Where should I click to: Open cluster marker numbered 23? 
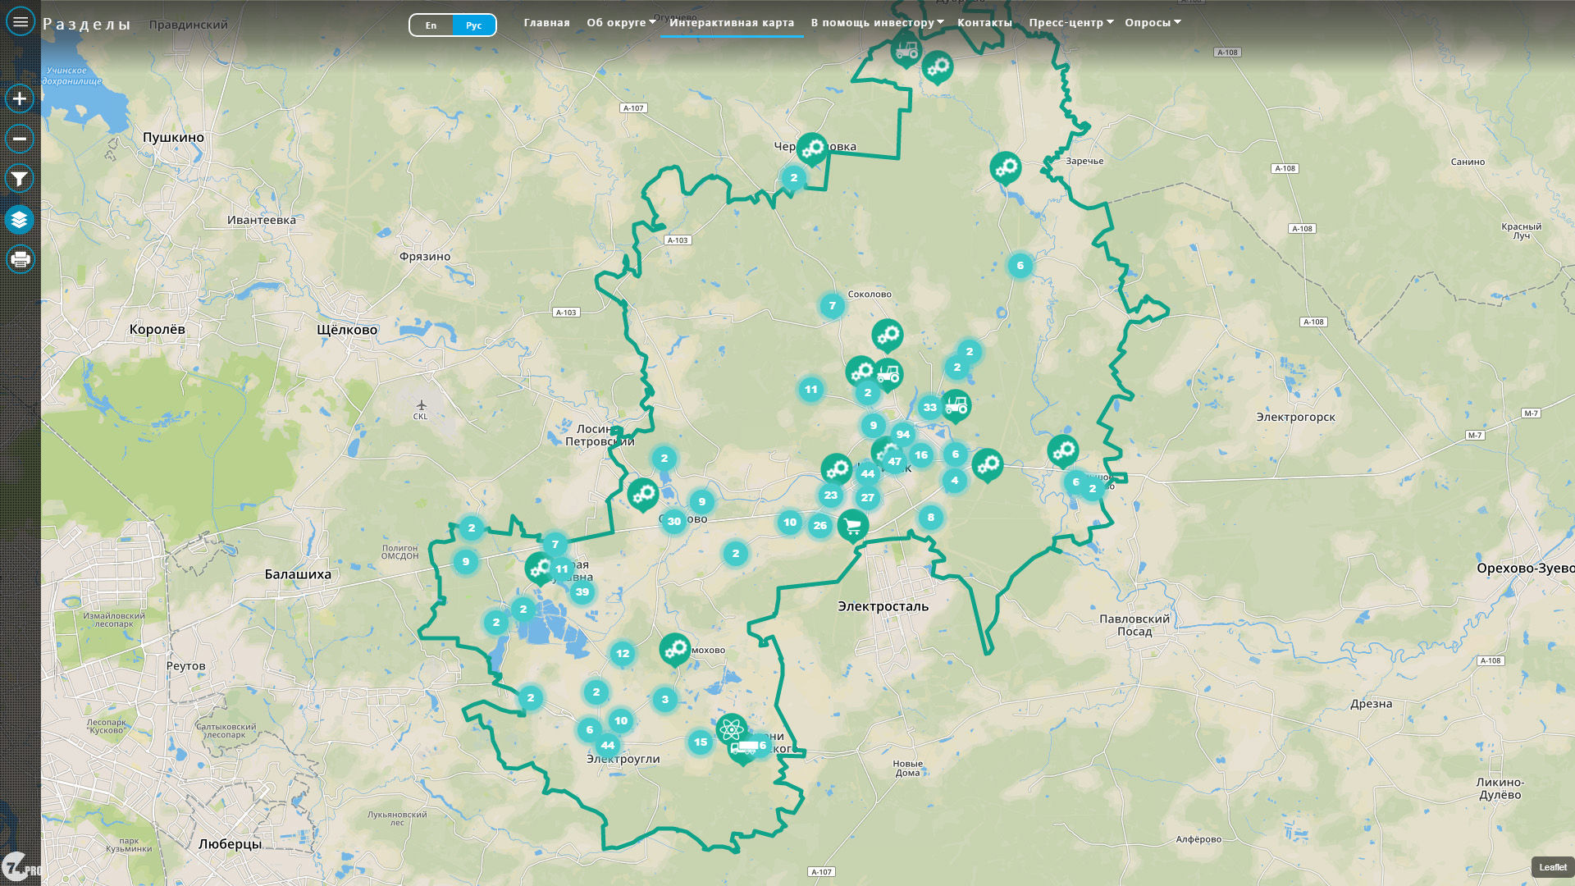pos(831,496)
